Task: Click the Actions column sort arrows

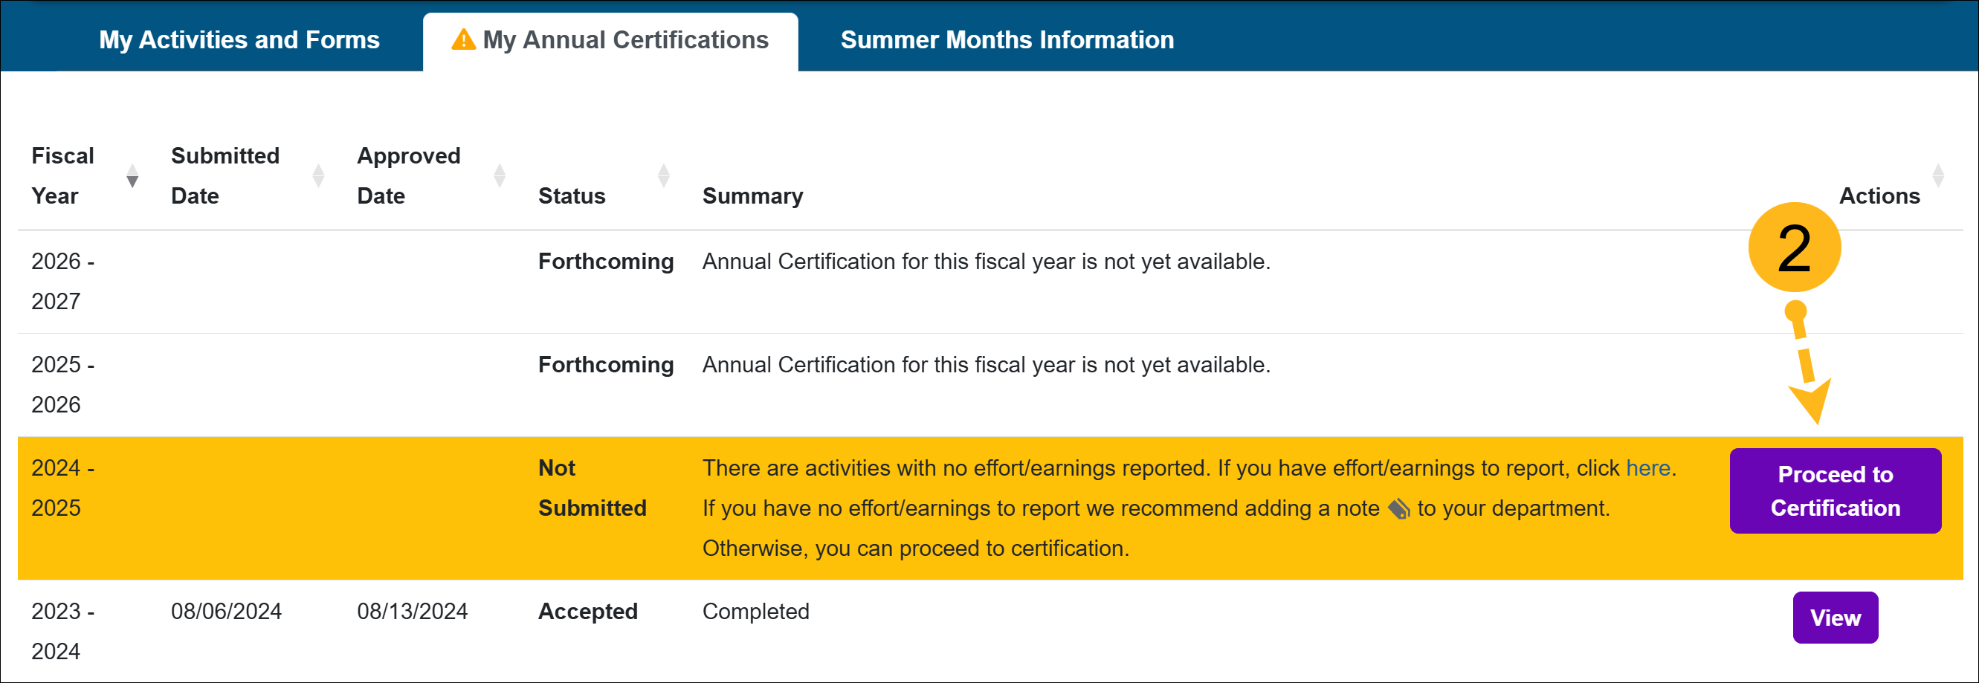Action: coord(1937,176)
